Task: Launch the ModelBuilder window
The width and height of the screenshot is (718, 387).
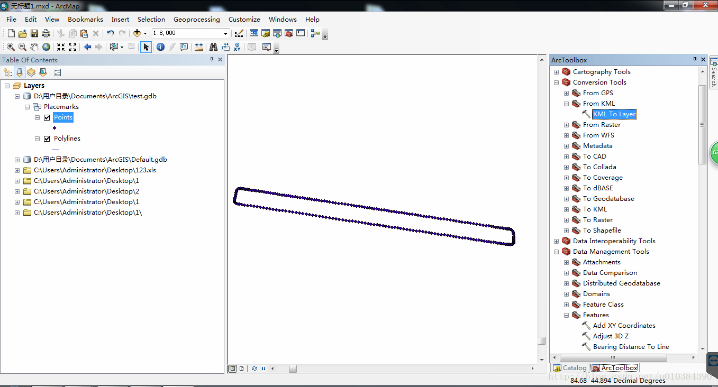Action: [315, 33]
